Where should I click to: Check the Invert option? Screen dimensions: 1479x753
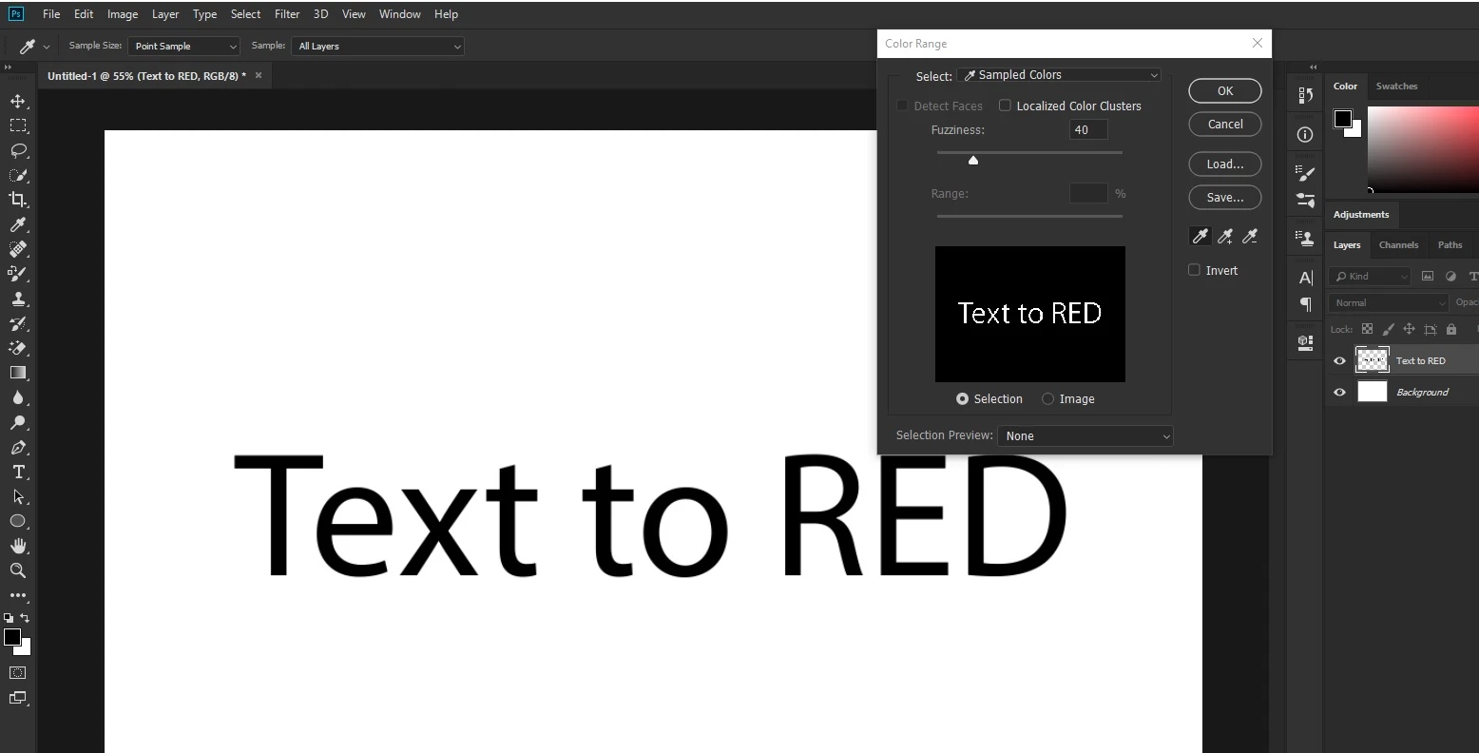pyautogui.click(x=1194, y=270)
